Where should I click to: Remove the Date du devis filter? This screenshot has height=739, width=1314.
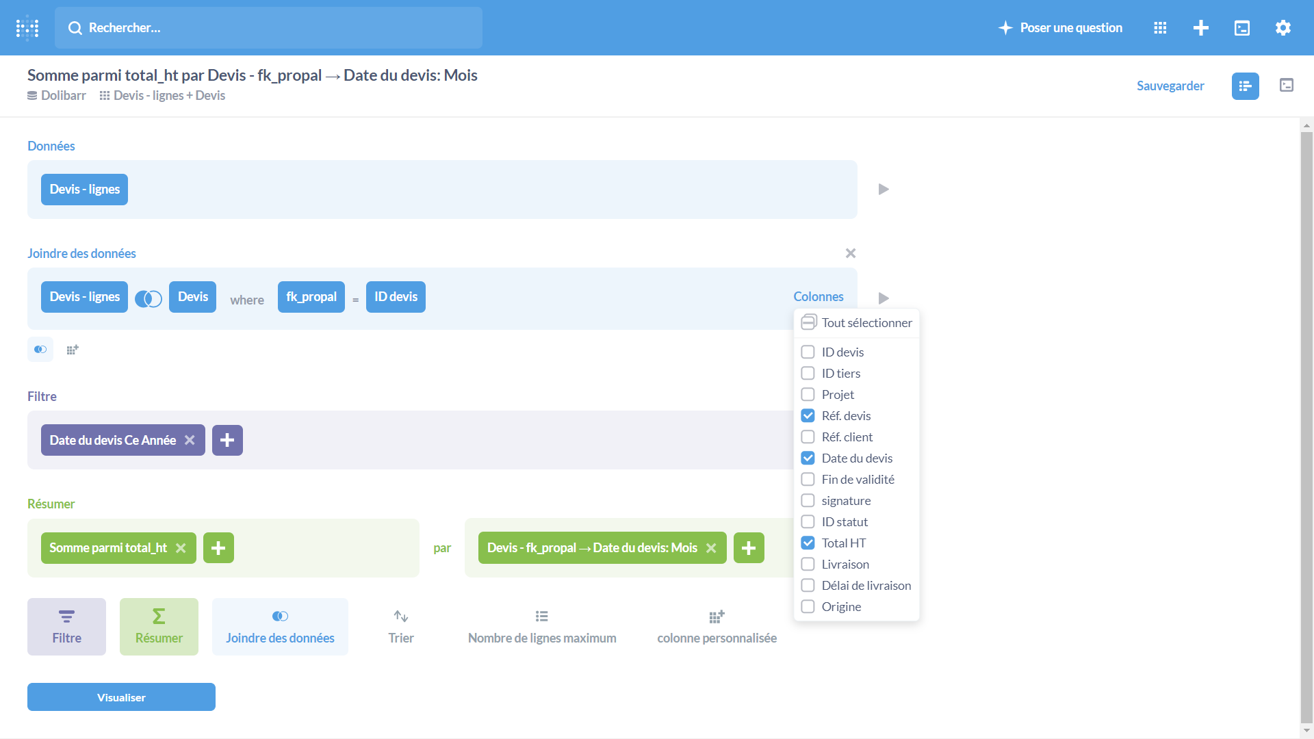[x=190, y=441]
